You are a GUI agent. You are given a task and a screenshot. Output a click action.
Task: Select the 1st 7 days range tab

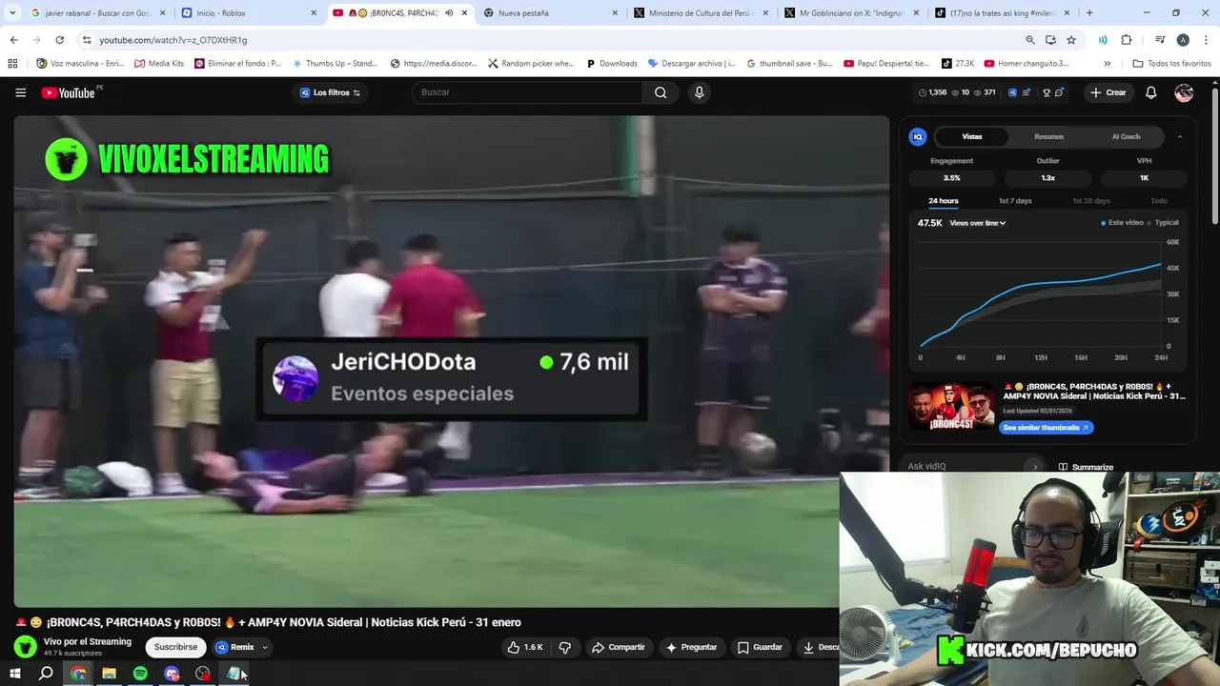click(x=1015, y=201)
